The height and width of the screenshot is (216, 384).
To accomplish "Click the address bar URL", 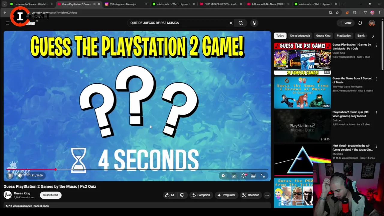I will [x=54, y=13].
